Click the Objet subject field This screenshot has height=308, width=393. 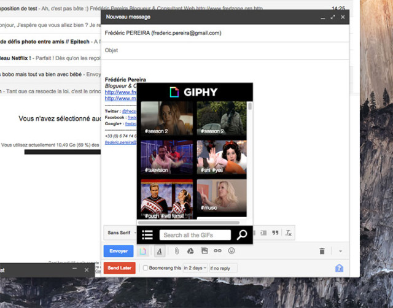click(225, 50)
